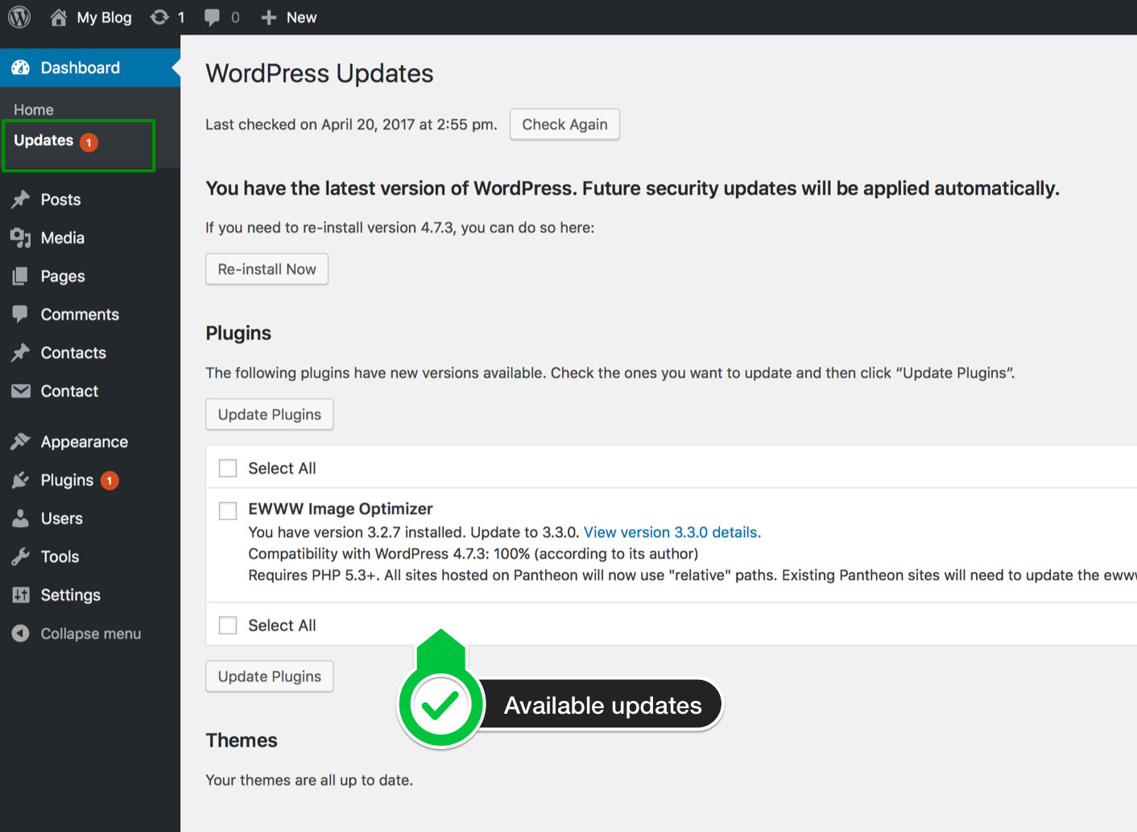This screenshot has width=1137, height=832.
Task: Open My Blog home icon
Action: (x=59, y=17)
